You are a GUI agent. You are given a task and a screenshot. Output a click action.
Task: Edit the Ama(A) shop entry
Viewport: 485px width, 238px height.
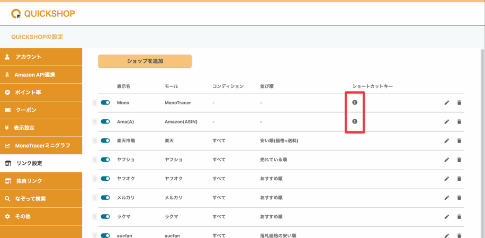[447, 122]
